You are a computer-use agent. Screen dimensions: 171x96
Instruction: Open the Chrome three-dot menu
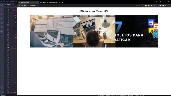[169, 6]
